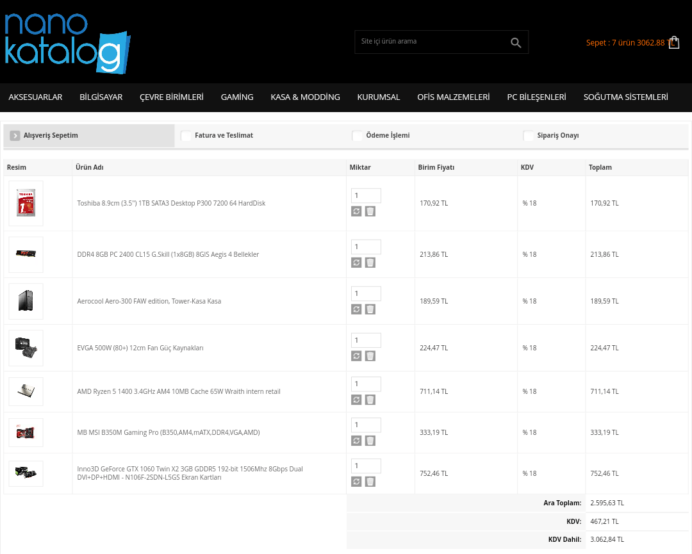Open the shopping bag cart icon
The image size is (692, 554).
(674, 42)
